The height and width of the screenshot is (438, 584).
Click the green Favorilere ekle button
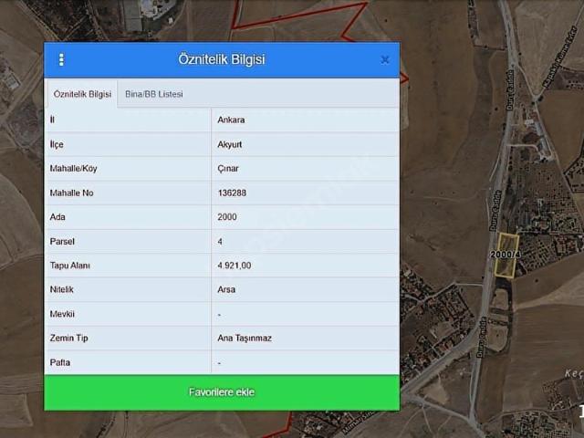(222, 392)
